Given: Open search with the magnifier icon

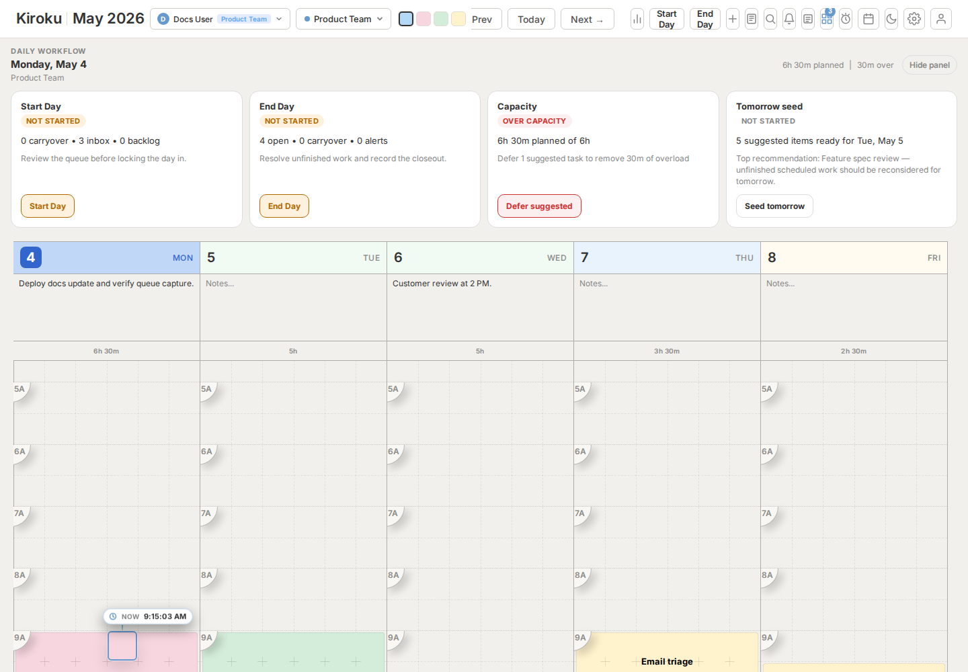Looking at the screenshot, I should click(770, 19).
